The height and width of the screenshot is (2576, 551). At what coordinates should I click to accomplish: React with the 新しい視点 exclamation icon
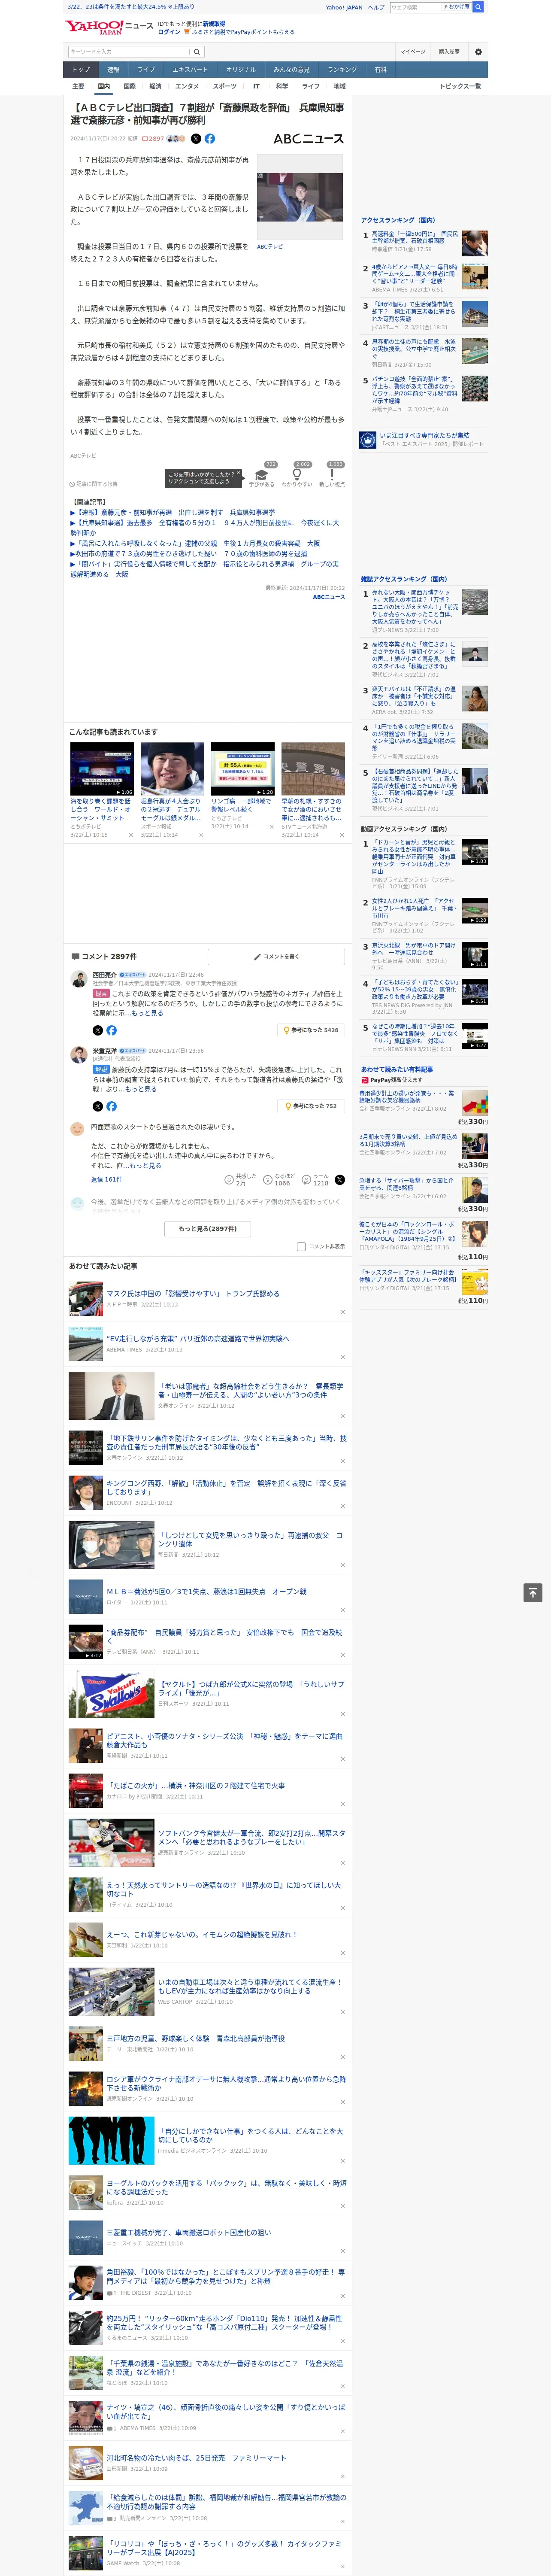point(332,475)
